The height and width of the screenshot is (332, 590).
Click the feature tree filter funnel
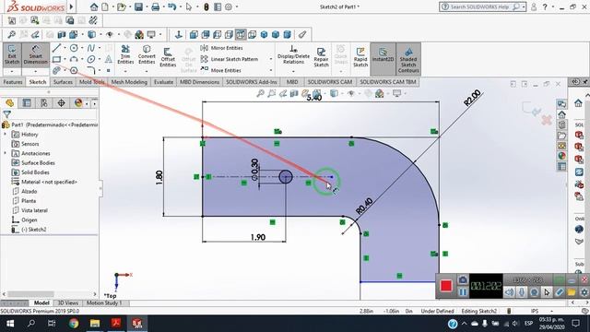[6, 114]
